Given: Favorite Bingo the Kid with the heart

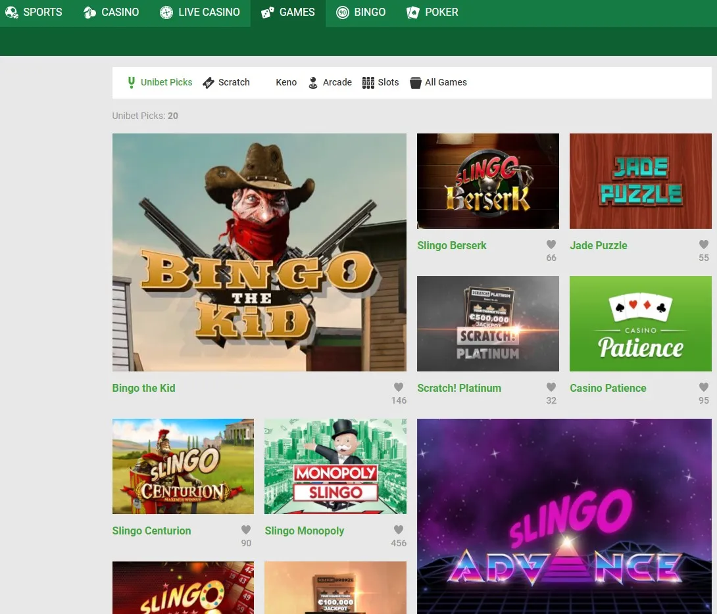Looking at the screenshot, I should click(x=398, y=387).
